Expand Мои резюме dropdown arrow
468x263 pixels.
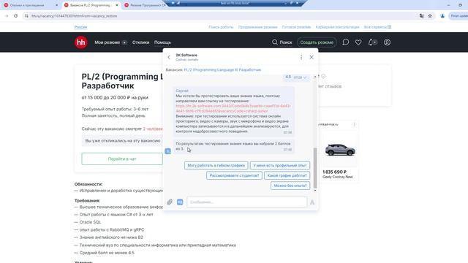tap(124, 42)
